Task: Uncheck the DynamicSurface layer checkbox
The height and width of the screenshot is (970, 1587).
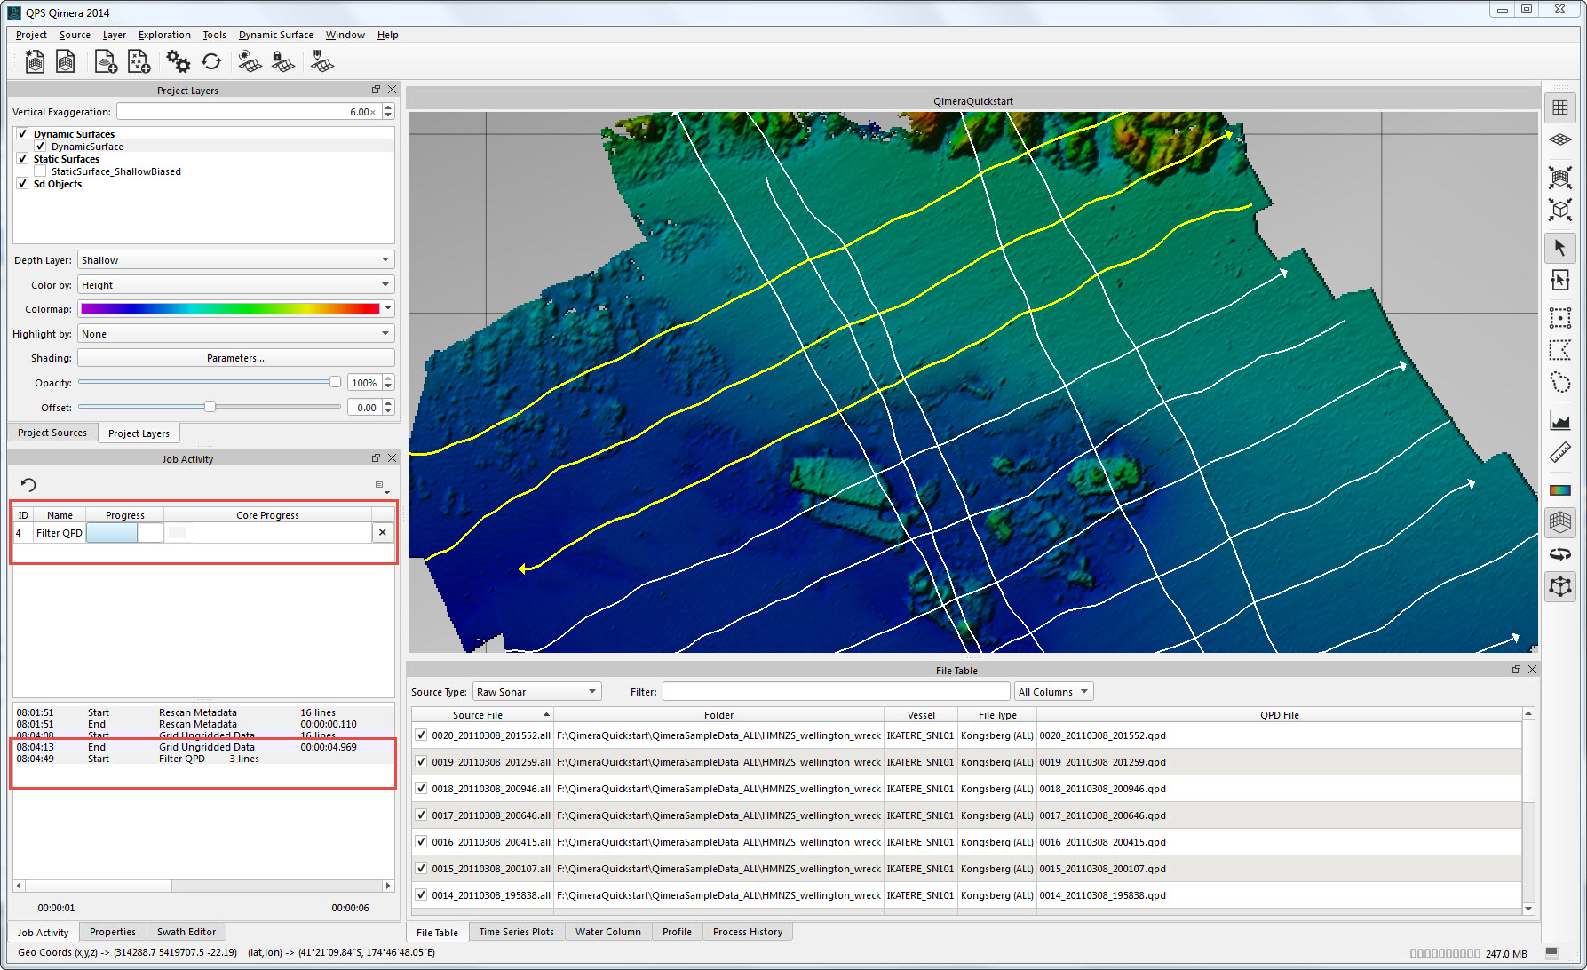Action: click(x=40, y=147)
